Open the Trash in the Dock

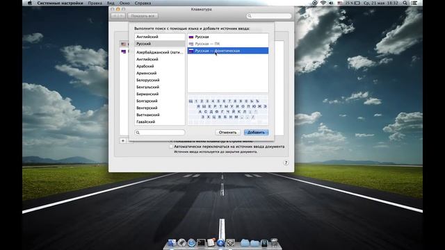[274, 243]
